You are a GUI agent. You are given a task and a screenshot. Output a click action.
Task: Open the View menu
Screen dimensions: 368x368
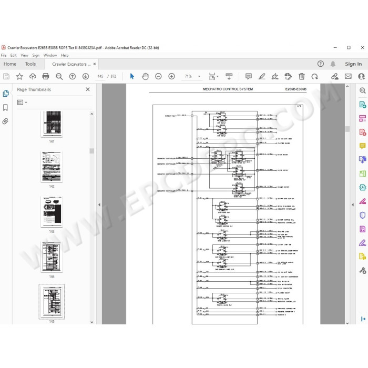[24, 55]
